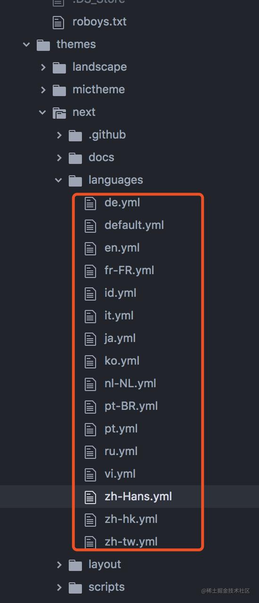259x603 pixels.
Task: Collapse the themes folder chevron
Action: tap(26, 45)
